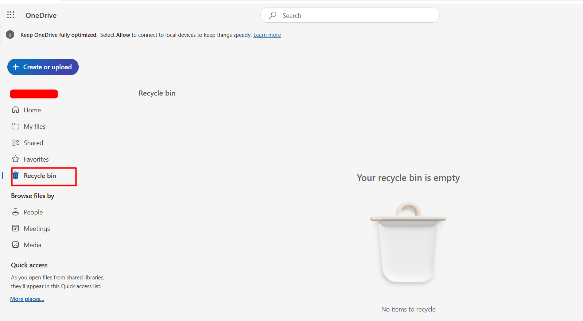Open My files in the sidebar
Screen dimensions: 583x321
click(x=35, y=127)
